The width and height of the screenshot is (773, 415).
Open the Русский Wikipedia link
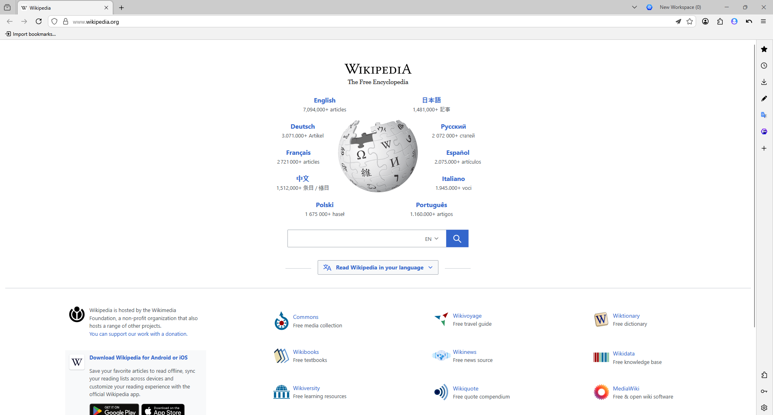[x=453, y=127]
